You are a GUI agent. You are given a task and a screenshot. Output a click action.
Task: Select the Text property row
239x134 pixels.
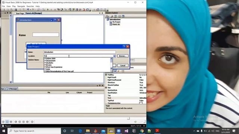point(126,98)
